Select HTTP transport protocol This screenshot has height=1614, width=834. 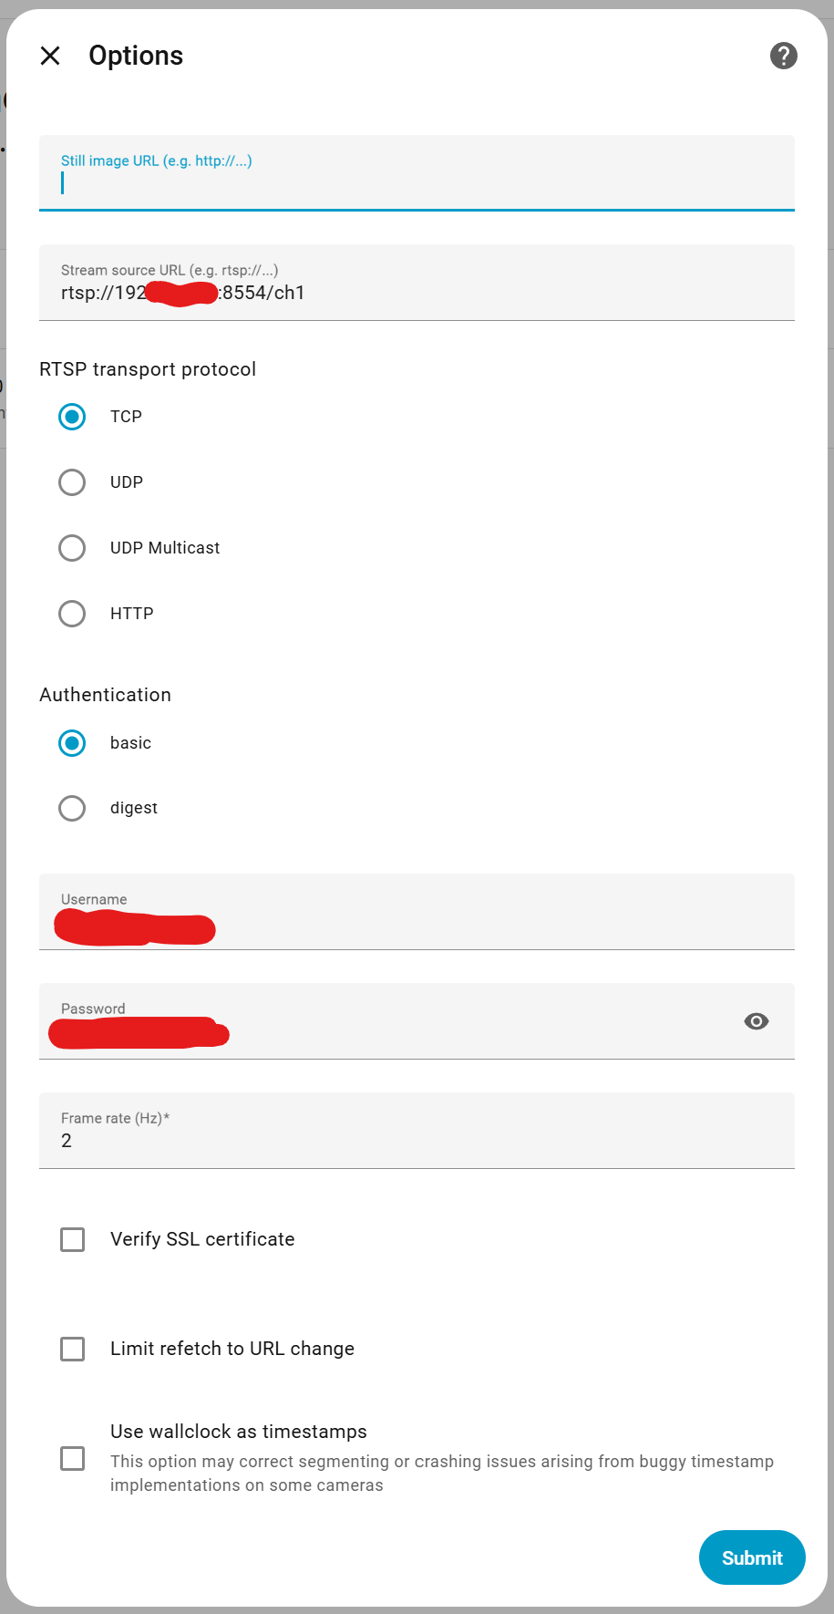pos(72,614)
